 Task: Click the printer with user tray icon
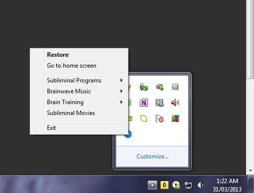[x=160, y=87]
